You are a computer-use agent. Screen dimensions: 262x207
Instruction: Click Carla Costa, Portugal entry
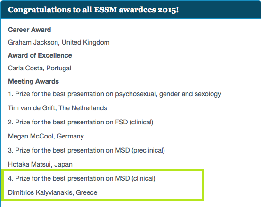point(40,68)
